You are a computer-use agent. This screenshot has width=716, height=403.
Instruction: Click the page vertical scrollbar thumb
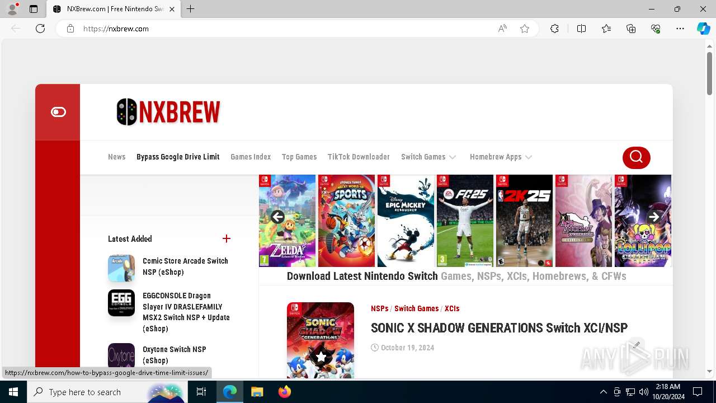709,73
